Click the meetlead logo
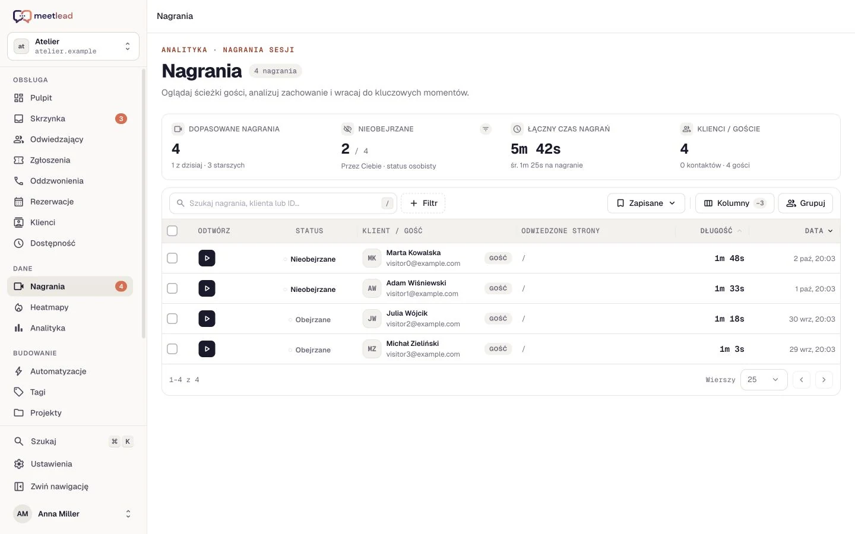The height and width of the screenshot is (534, 855). [43, 16]
